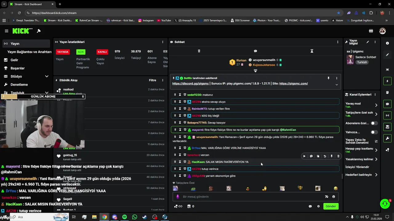Click the translate icon in message box
The height and width of the screenshot is (221, 394).
tap(327, 197)
